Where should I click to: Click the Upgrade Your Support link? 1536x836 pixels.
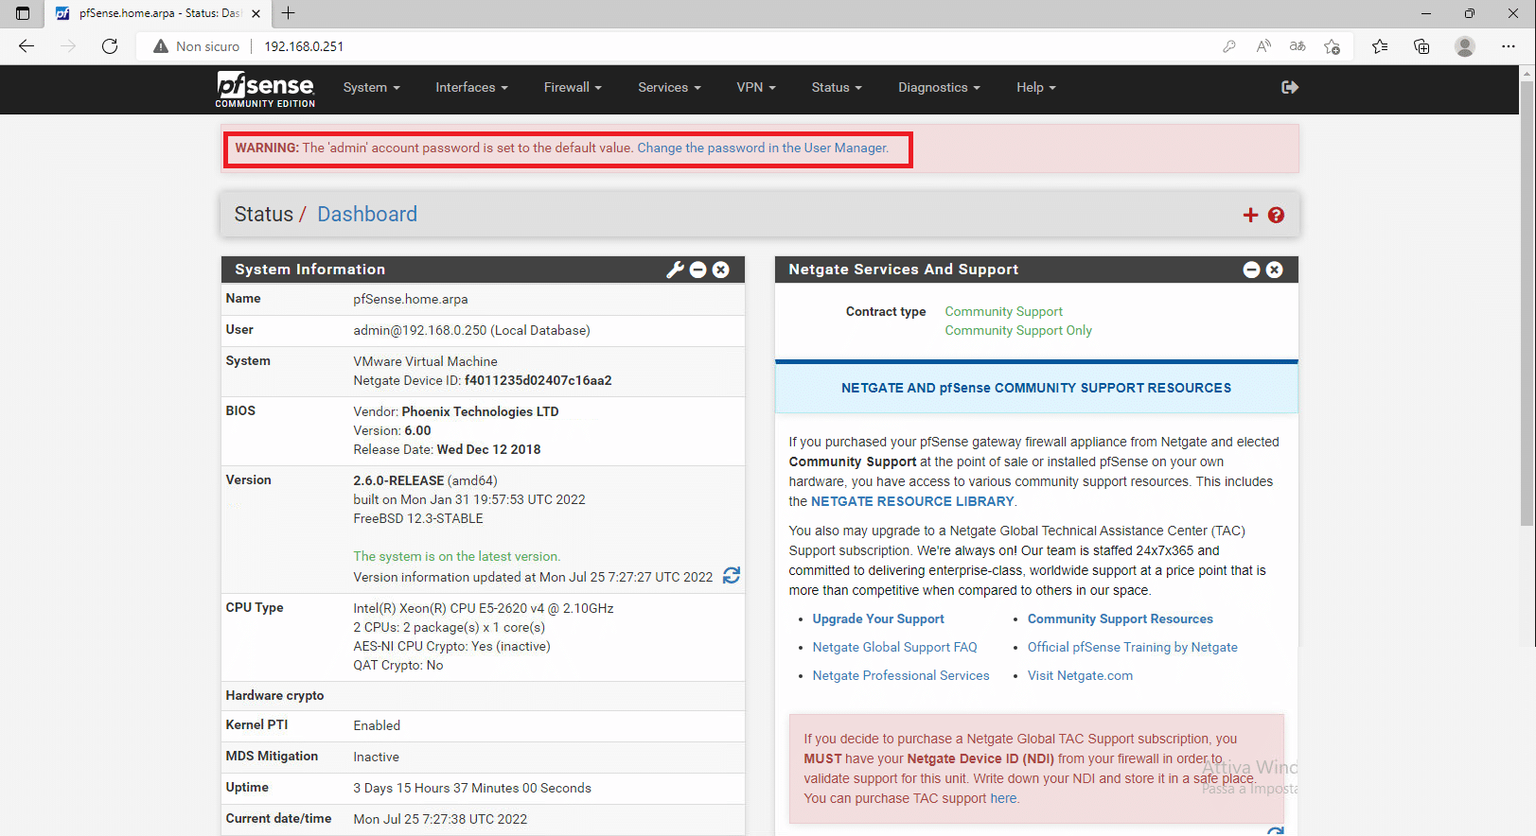point(878,618)
